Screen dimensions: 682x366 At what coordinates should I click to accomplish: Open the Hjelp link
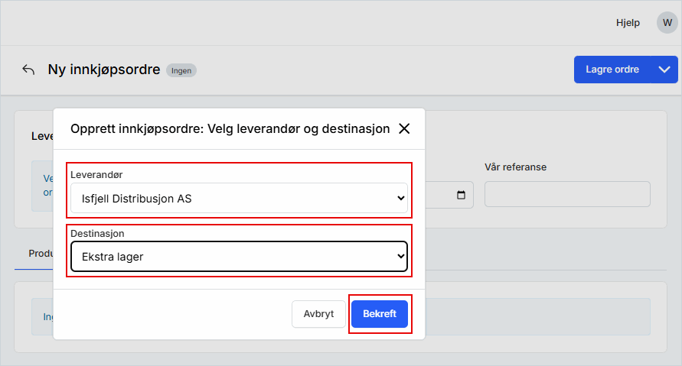(628, 23)
